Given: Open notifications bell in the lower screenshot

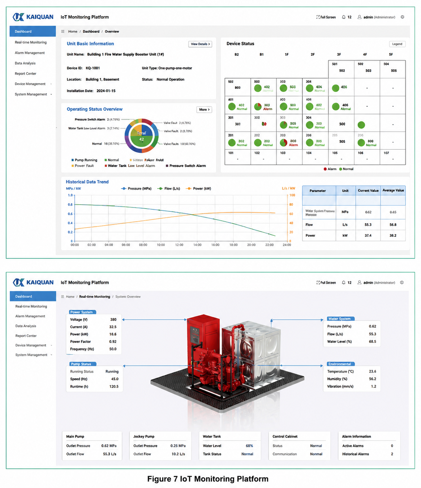Looking at the screenshot, I should pyautogui.click(x=344, y=283).
